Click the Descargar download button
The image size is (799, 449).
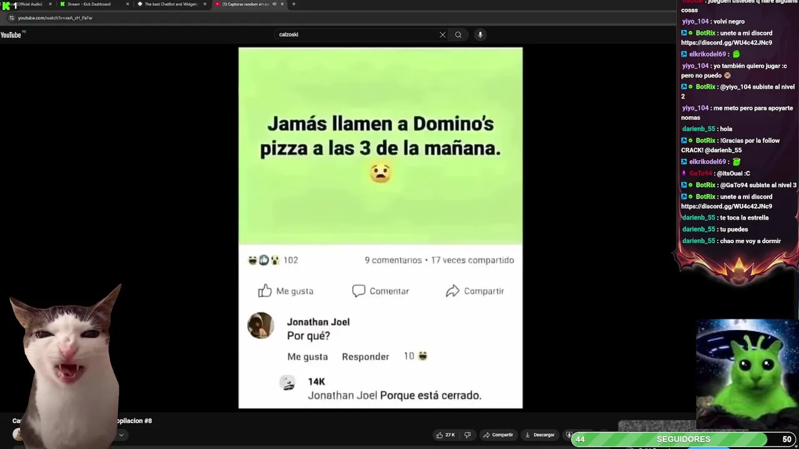click(540, 435)
